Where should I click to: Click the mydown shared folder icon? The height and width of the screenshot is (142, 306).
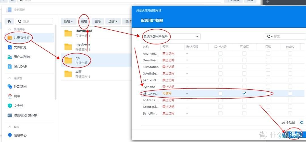point(68,47)
